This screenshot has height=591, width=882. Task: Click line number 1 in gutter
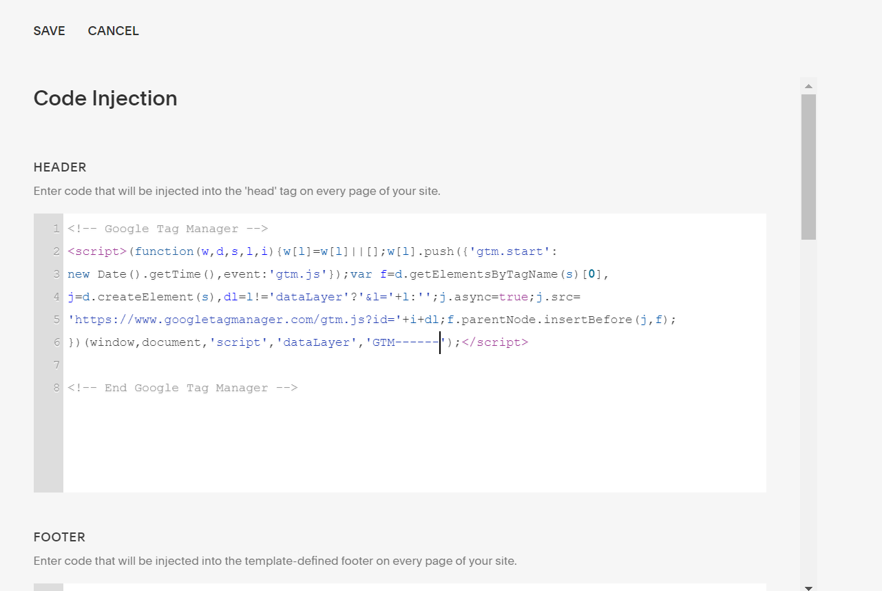[56, 229]
